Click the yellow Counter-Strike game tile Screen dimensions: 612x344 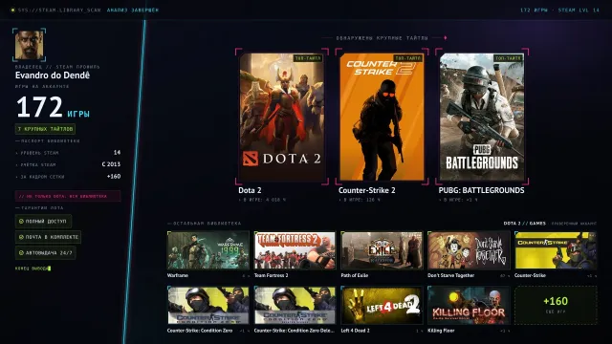[556, 250]
